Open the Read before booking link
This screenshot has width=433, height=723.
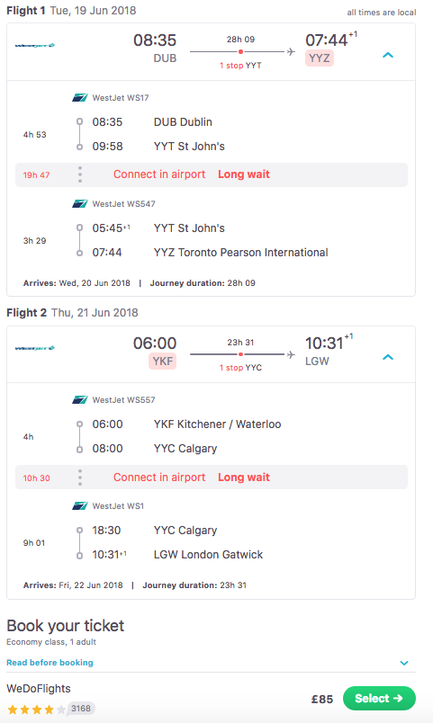tap(50, 663)
